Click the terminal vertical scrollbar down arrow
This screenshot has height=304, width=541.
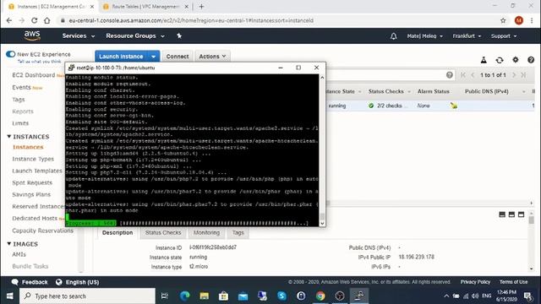coord(322,223)
